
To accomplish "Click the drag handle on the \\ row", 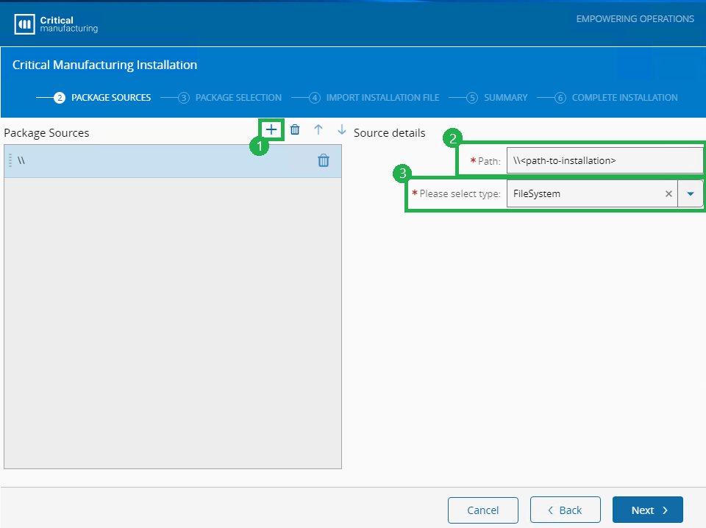I will (x=10, y=160).
